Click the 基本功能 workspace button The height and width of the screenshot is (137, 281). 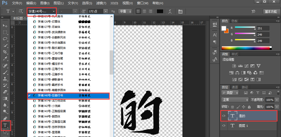271,12
